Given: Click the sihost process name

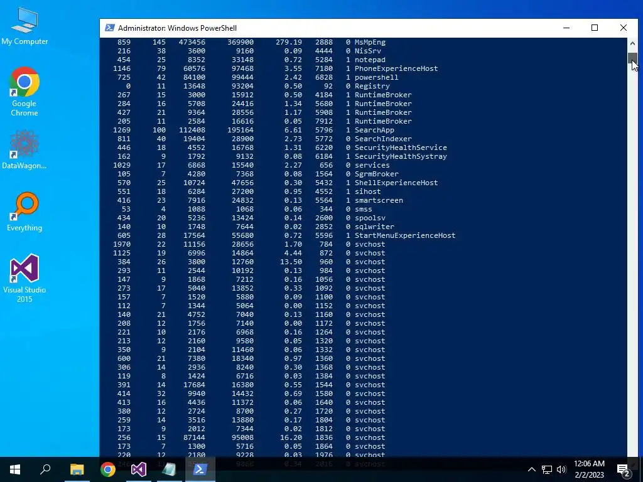Looking at the screenshot, I should [368, 191].
